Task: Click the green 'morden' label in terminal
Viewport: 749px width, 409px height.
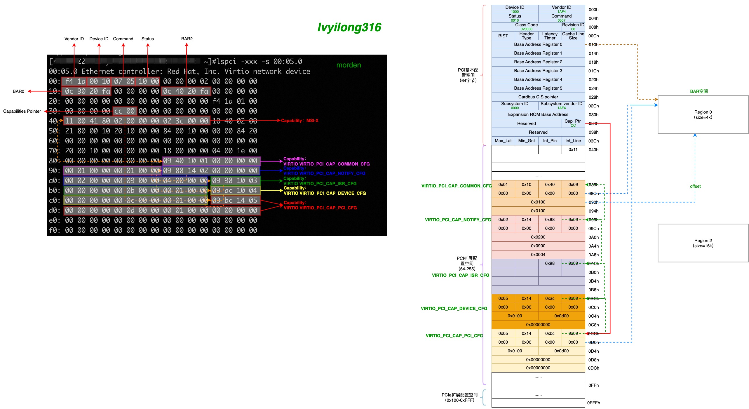Action: tap(349, 65)
